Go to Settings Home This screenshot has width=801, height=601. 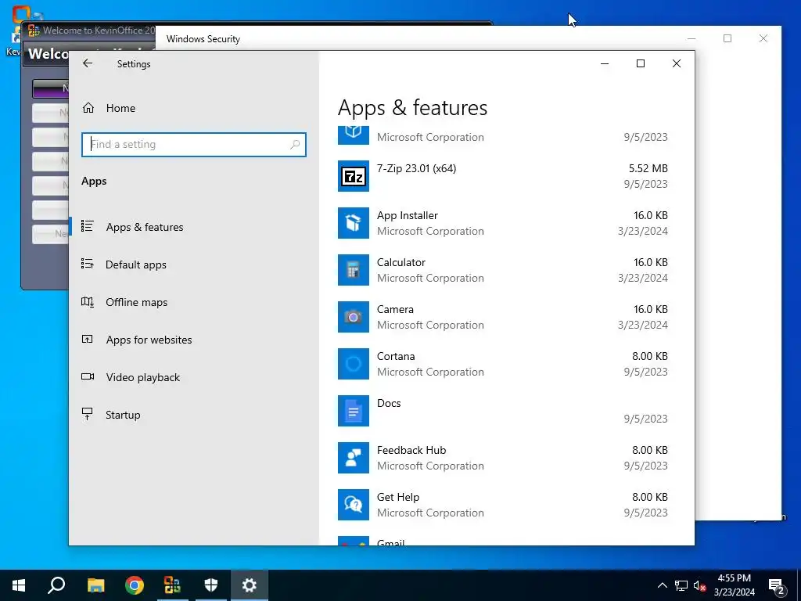pos(120,108)
